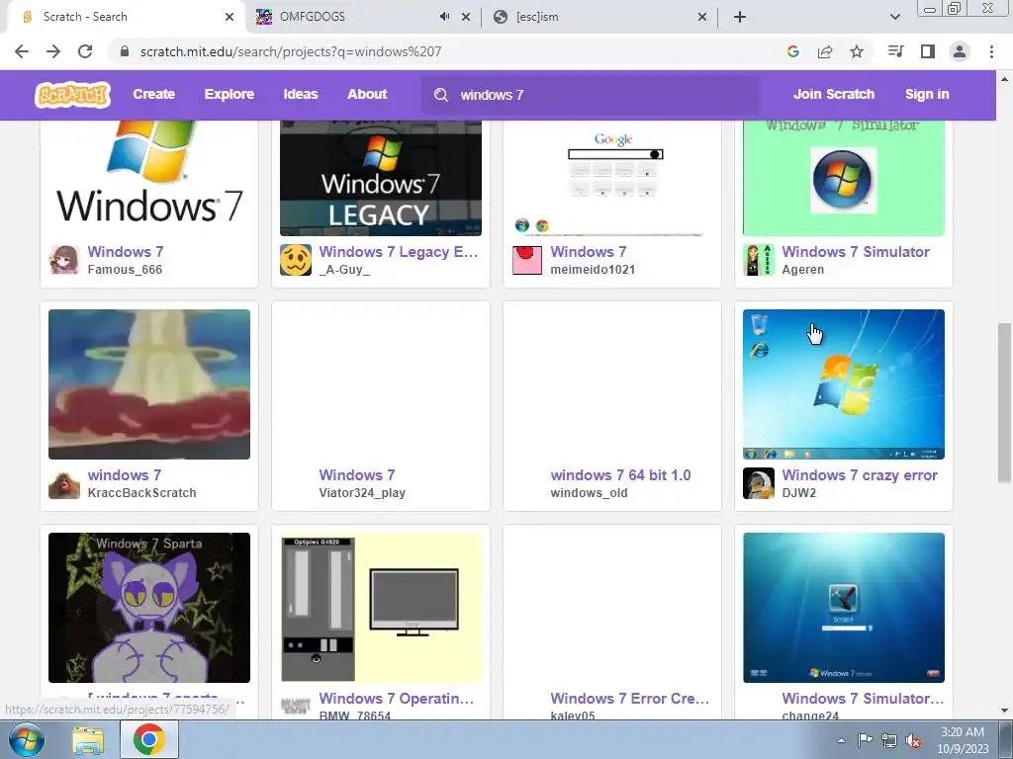Open windows 7 64 bit 1.0 project

click(621, 475)
